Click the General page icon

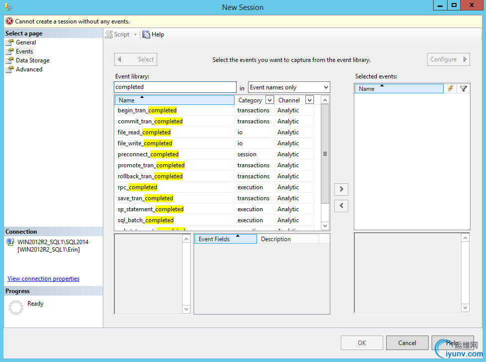(x=9, y=42)
